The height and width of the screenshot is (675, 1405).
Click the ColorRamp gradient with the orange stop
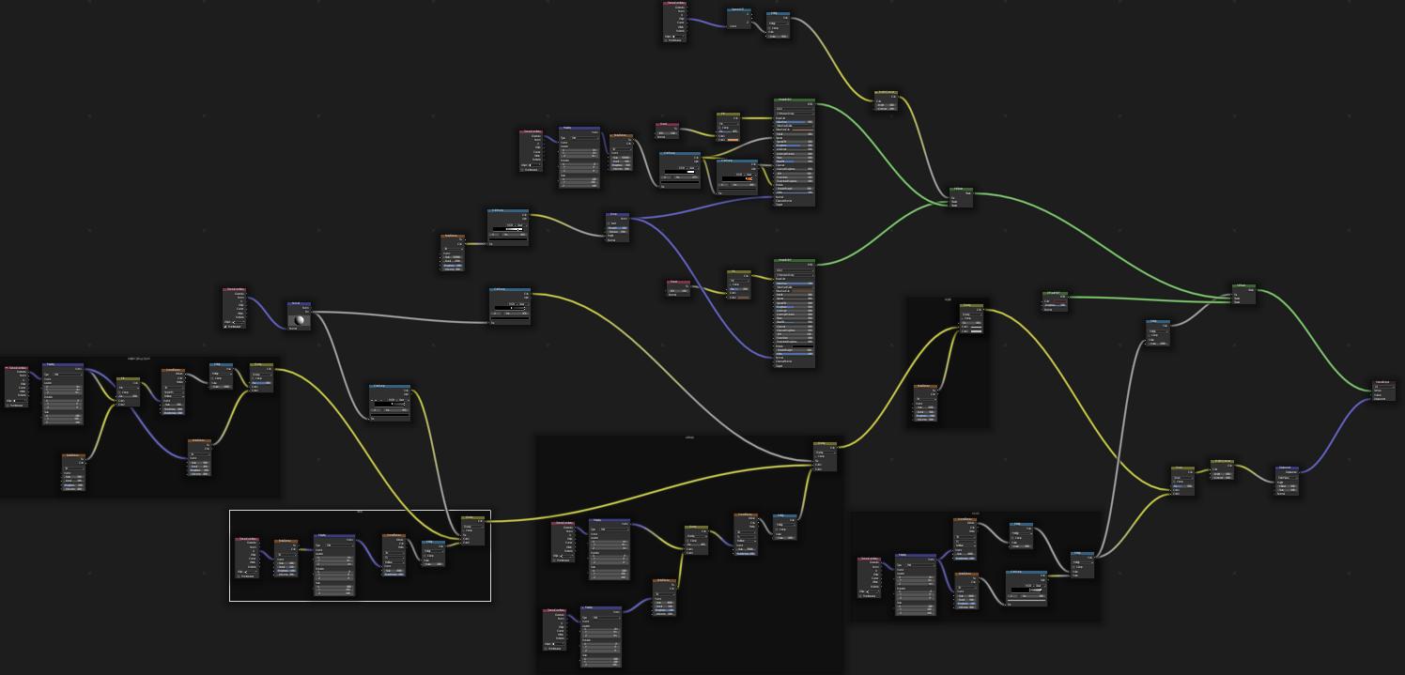point(737,176)
